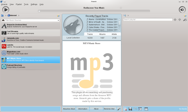
Task: Open context applet configuration wrench
Action: coord(119,109)
